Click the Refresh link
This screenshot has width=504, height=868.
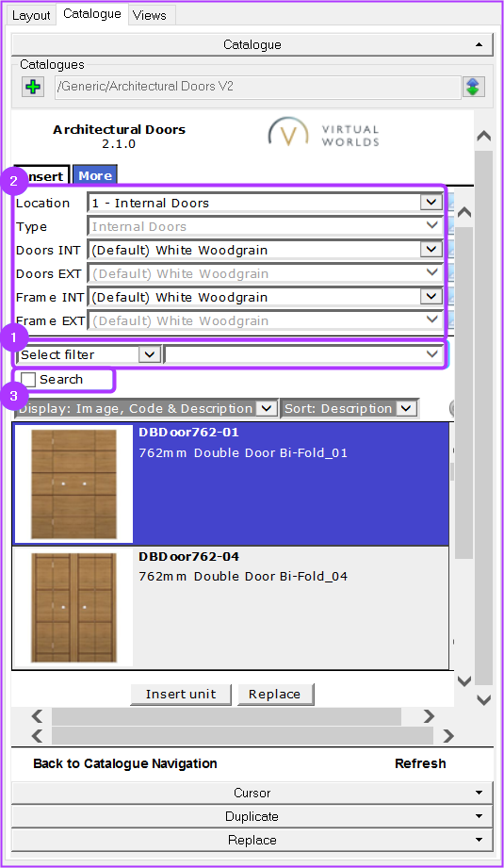420,764
